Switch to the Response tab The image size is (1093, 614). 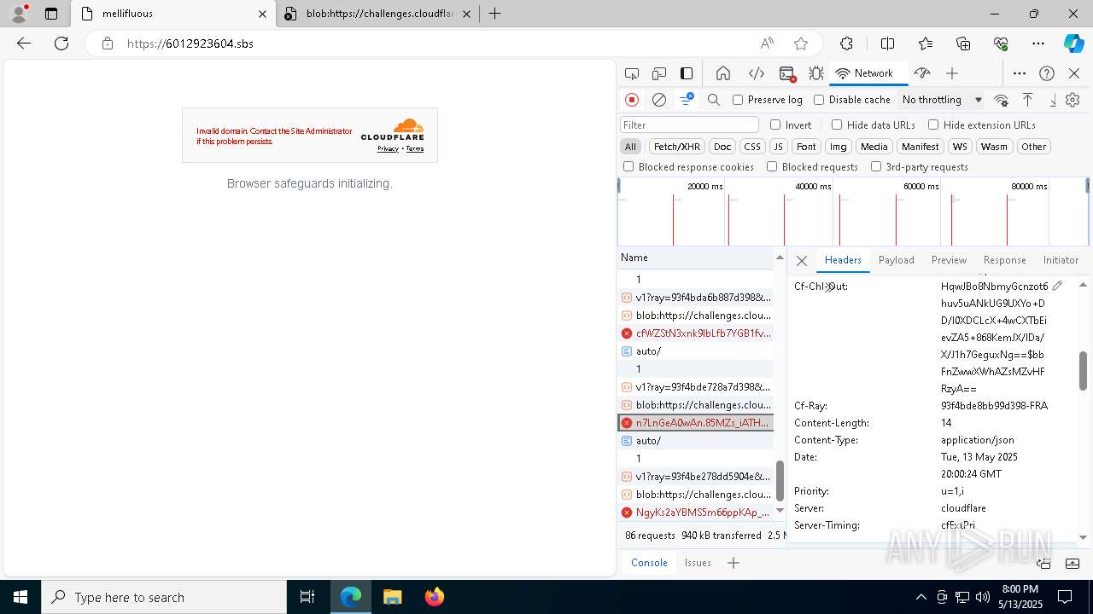tap(1004, 260)
